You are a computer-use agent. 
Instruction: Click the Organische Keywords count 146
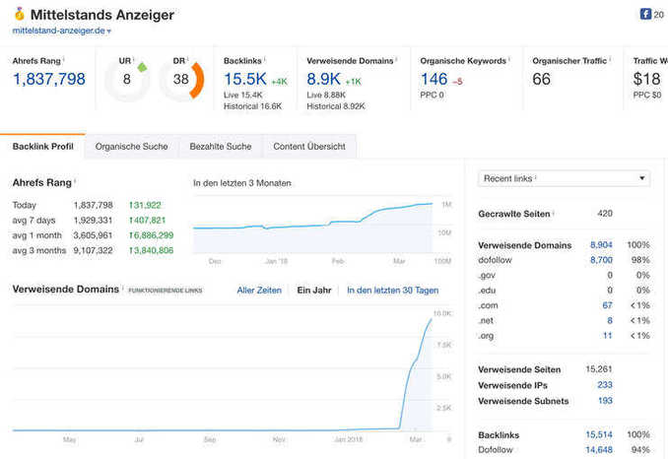pos(434,79)
